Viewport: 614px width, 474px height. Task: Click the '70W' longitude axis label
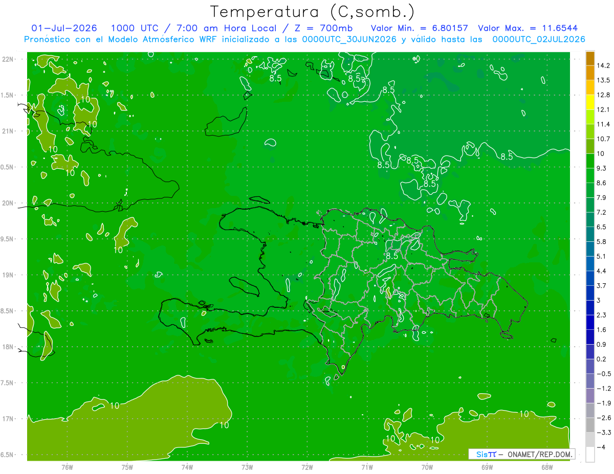click(427, 467)
